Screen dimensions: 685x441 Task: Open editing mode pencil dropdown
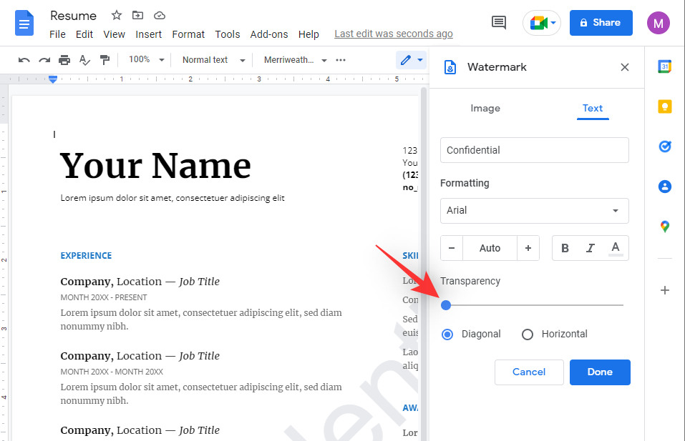click(x=411, y=60)
